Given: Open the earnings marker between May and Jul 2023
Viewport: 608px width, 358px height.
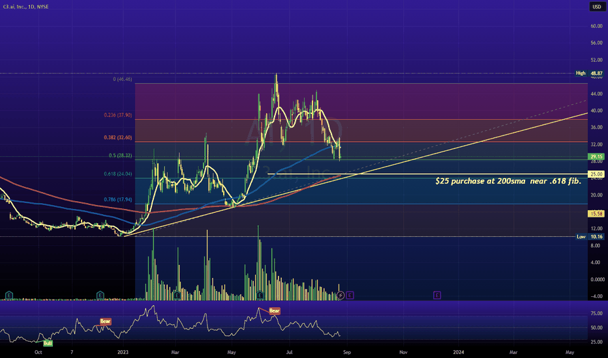Looking at the screenshot, I should (260, 296).
